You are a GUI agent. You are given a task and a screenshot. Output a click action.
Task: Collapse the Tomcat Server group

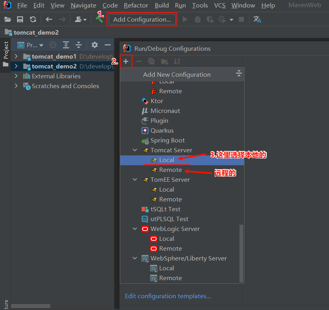[135, 150]
